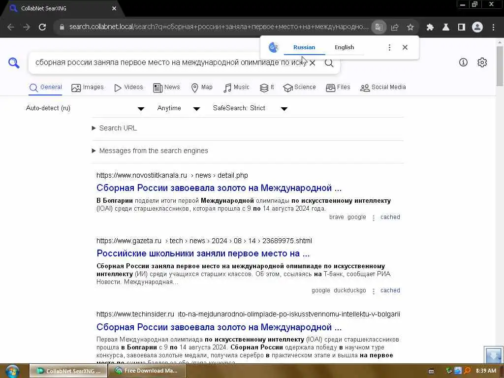Click the 8:39 AM taskbar clock
Image resolution: width=504 pixels, height=378 pixels.
click(x=486, y=371)
